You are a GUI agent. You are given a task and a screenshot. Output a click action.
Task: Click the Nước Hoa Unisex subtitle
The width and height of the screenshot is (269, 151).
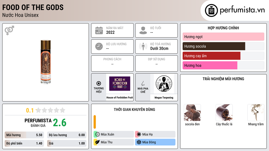[x=20, y=15]
